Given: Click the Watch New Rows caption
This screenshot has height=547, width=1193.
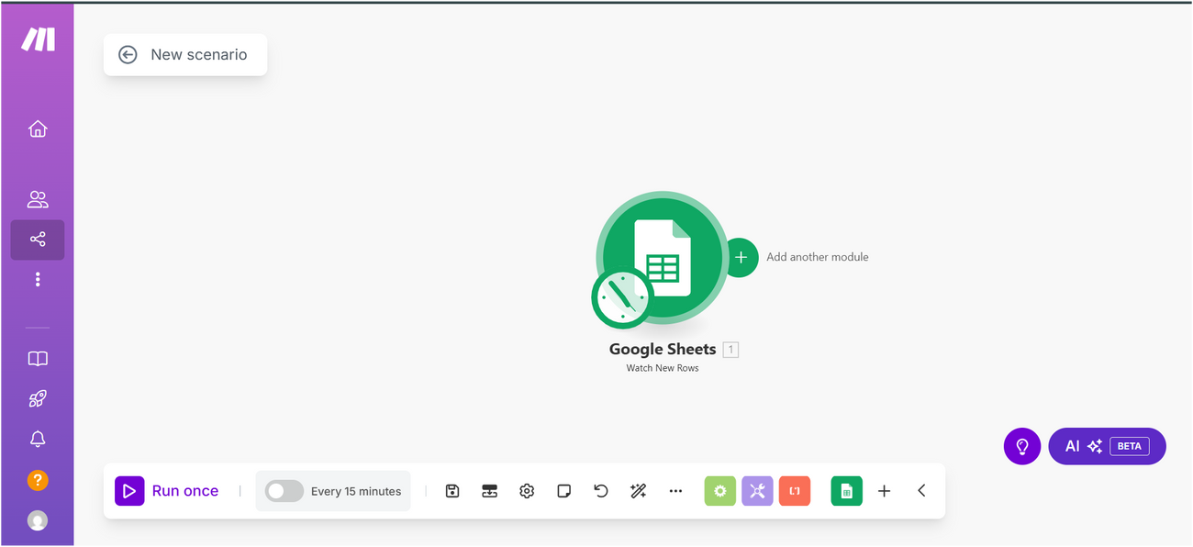Looking at the screenshot, I should click(663, 368).
